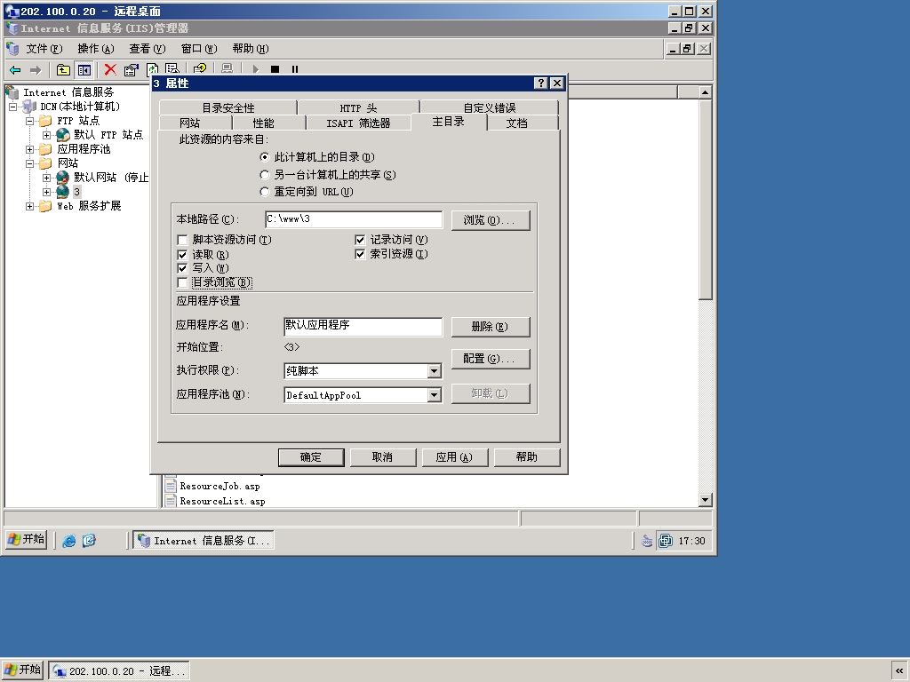The height and width of the screenshot is (682, 910).
Task: Click the back arrow toolbar icon
Action: [x=16, y=69]
